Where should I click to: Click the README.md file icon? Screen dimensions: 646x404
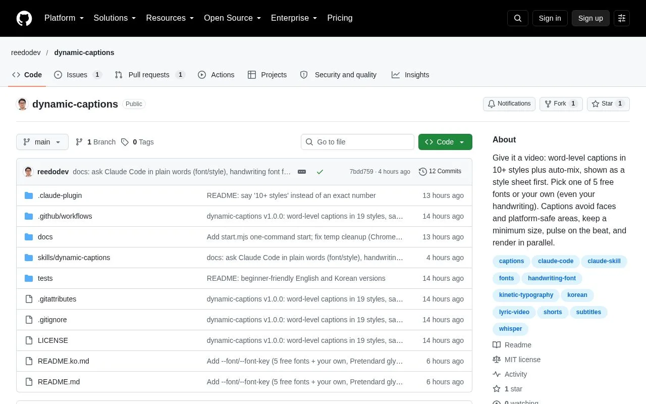pos(29,382)
